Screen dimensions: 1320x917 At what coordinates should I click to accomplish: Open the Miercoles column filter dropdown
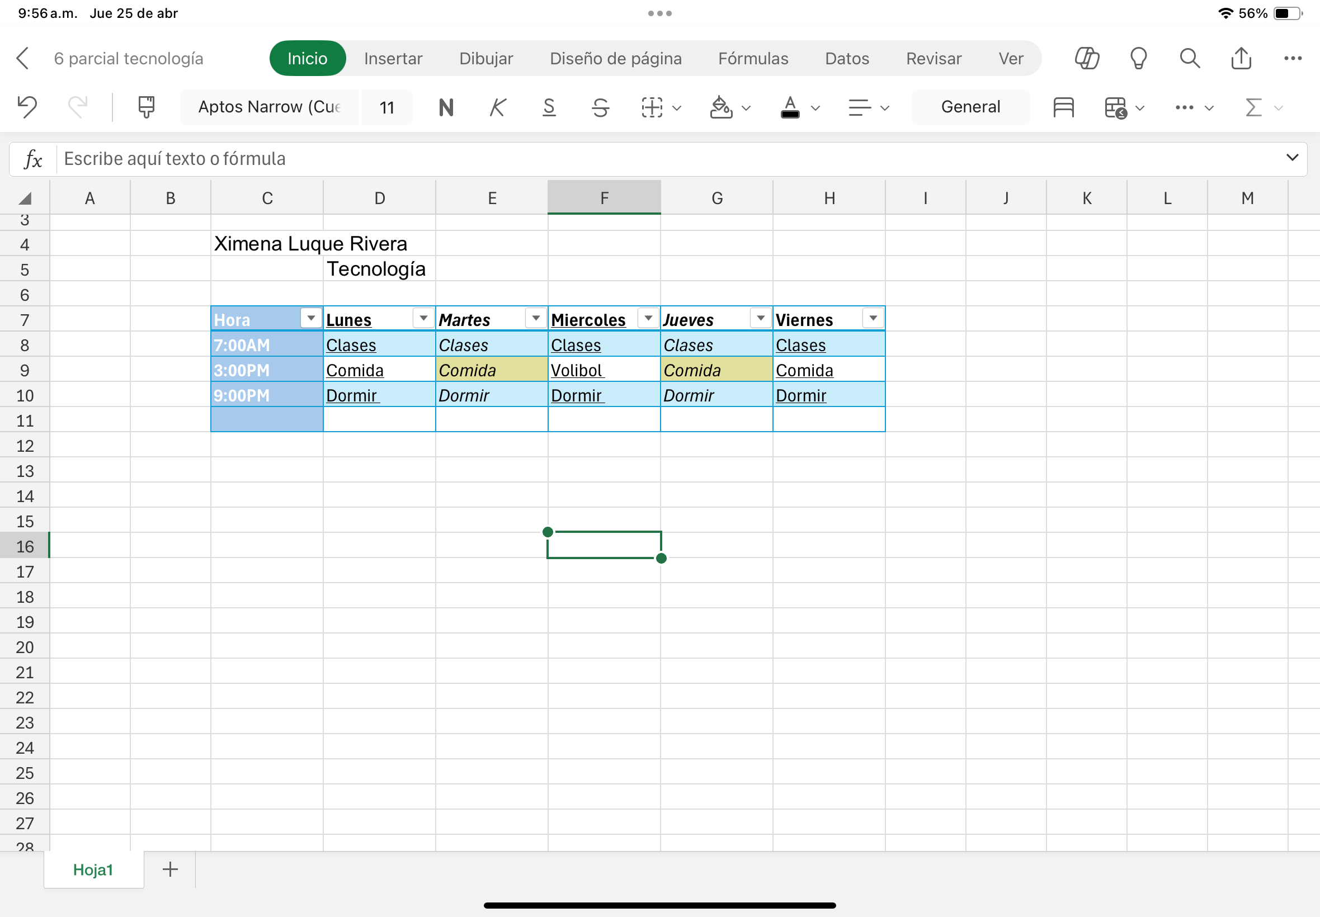coord(648,318)
